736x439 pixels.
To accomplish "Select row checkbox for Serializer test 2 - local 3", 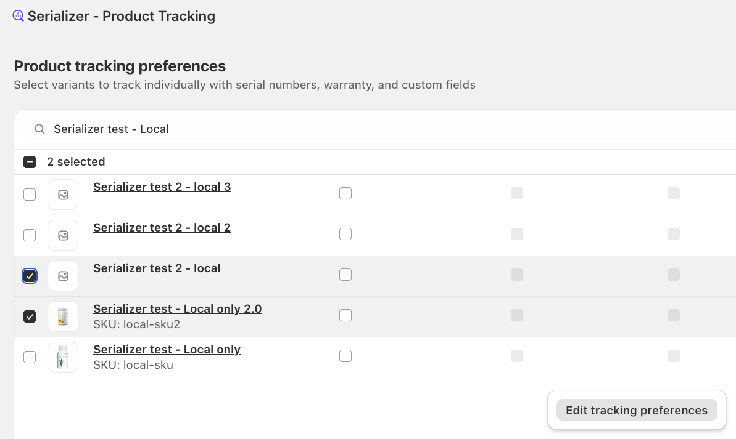I will pyautogui.click(x=30, y=195).
